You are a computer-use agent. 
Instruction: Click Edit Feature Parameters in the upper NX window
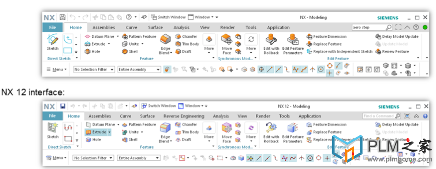292,44
